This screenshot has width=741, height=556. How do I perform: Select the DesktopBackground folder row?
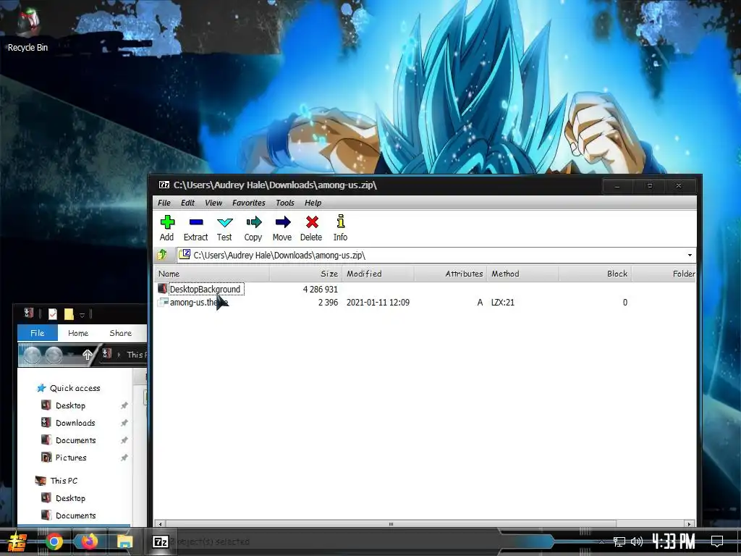425,289
